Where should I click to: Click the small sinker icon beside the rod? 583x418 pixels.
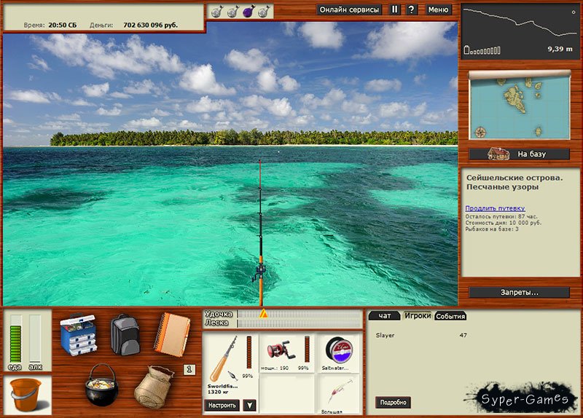(x=232, y=375)
